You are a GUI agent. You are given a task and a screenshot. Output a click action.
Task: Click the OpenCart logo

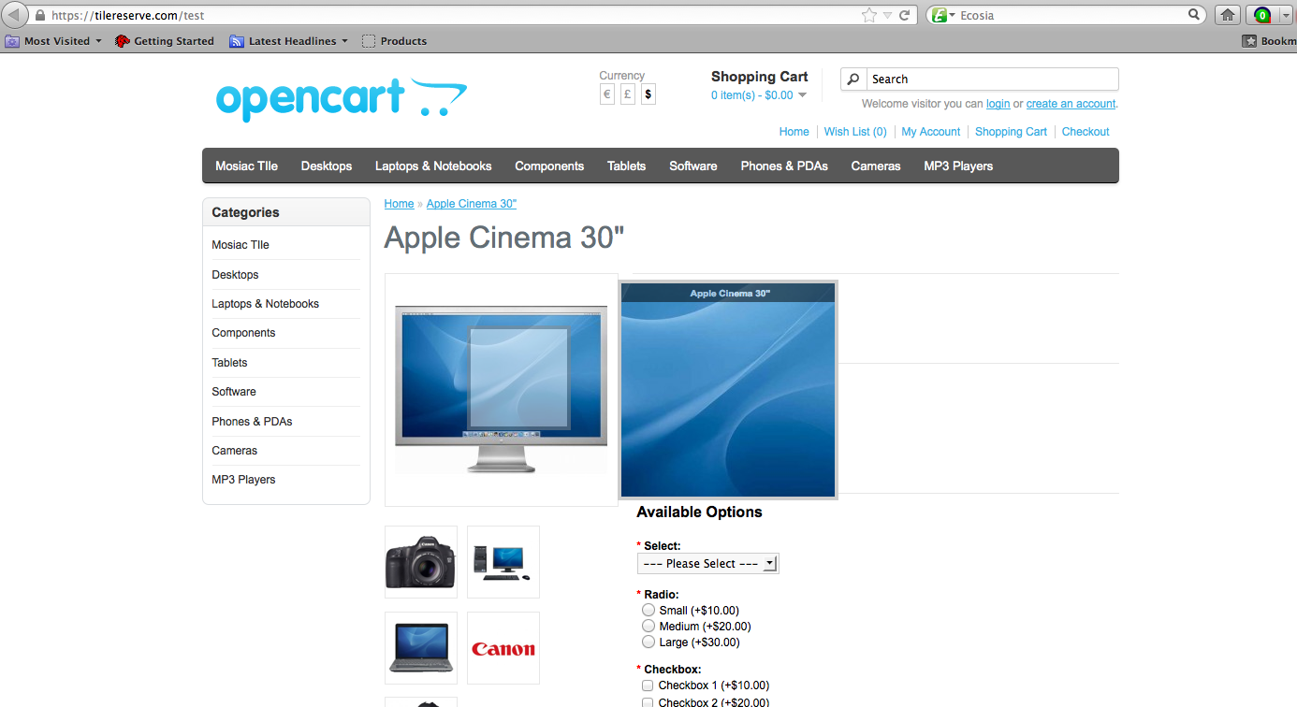[x=341, y=99]
